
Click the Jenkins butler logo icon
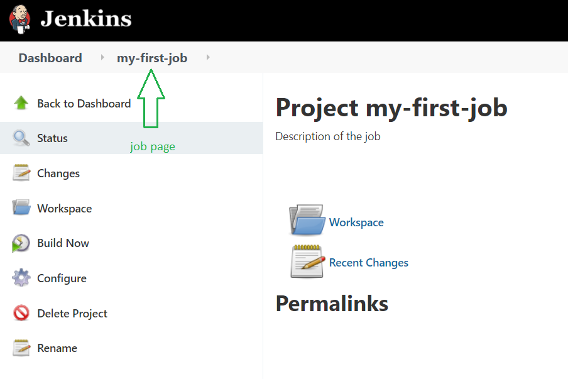[20, 19]
